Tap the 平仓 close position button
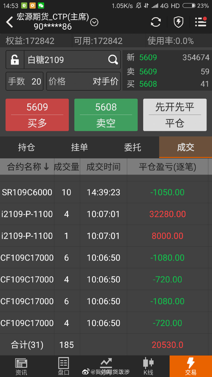Screen dimensions: 212x377 click(x=175, y=115)
